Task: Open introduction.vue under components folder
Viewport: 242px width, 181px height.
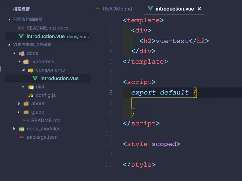Action: 48,78
